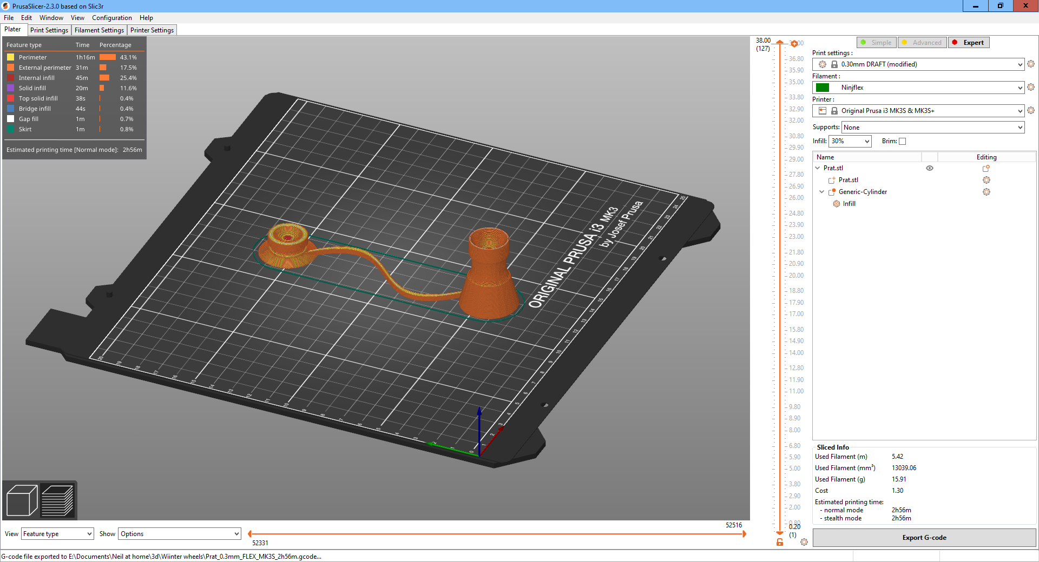The height and width of the screenshot is (562, 1039).
Task: Open the File menu
Action: (x=9, y=18)
